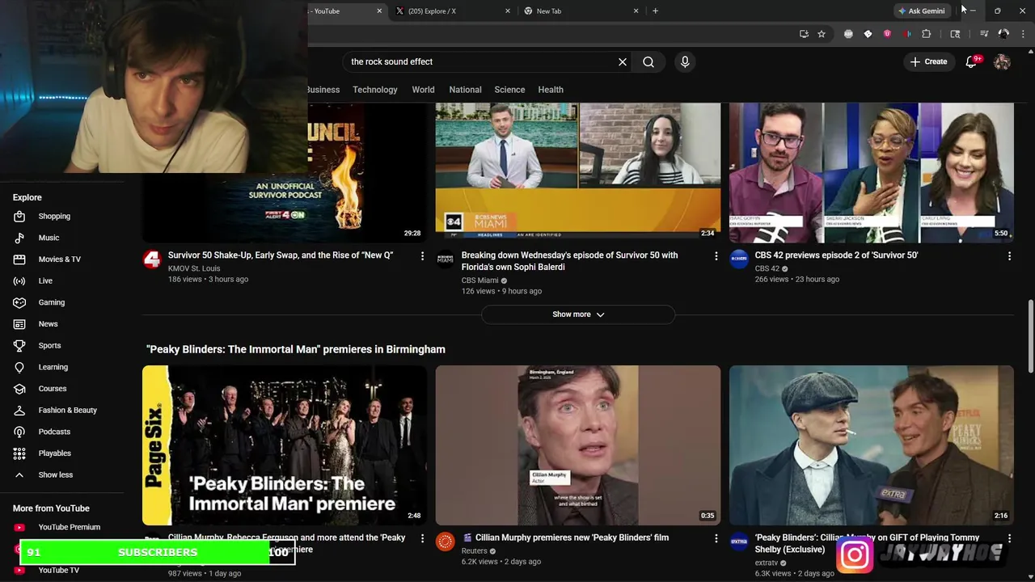Click Ask Gemini in the browser
The image size is (1035, 582).
pos(921,11)
